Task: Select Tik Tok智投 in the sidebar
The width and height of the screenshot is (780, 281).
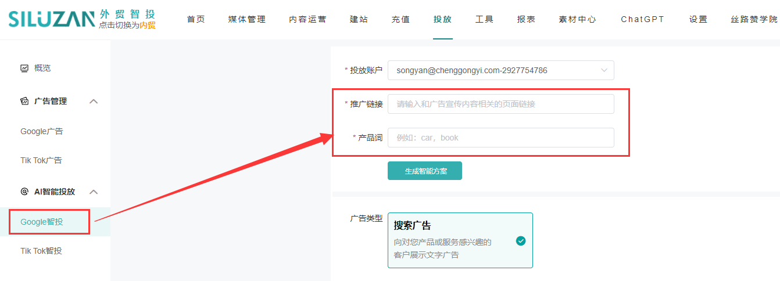Action: (x=41, y=251)
